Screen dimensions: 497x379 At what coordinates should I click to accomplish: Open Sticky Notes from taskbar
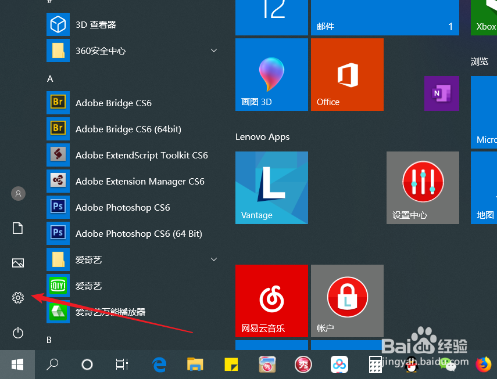point(231,364)
